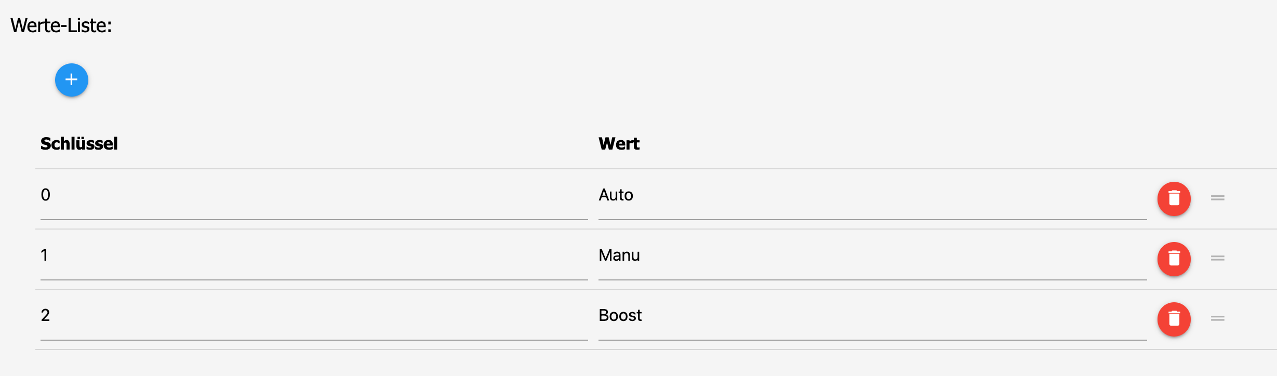Click the drag handle of Auto row
Viewport: 1277px width, 376px height.
point(1218,198)
